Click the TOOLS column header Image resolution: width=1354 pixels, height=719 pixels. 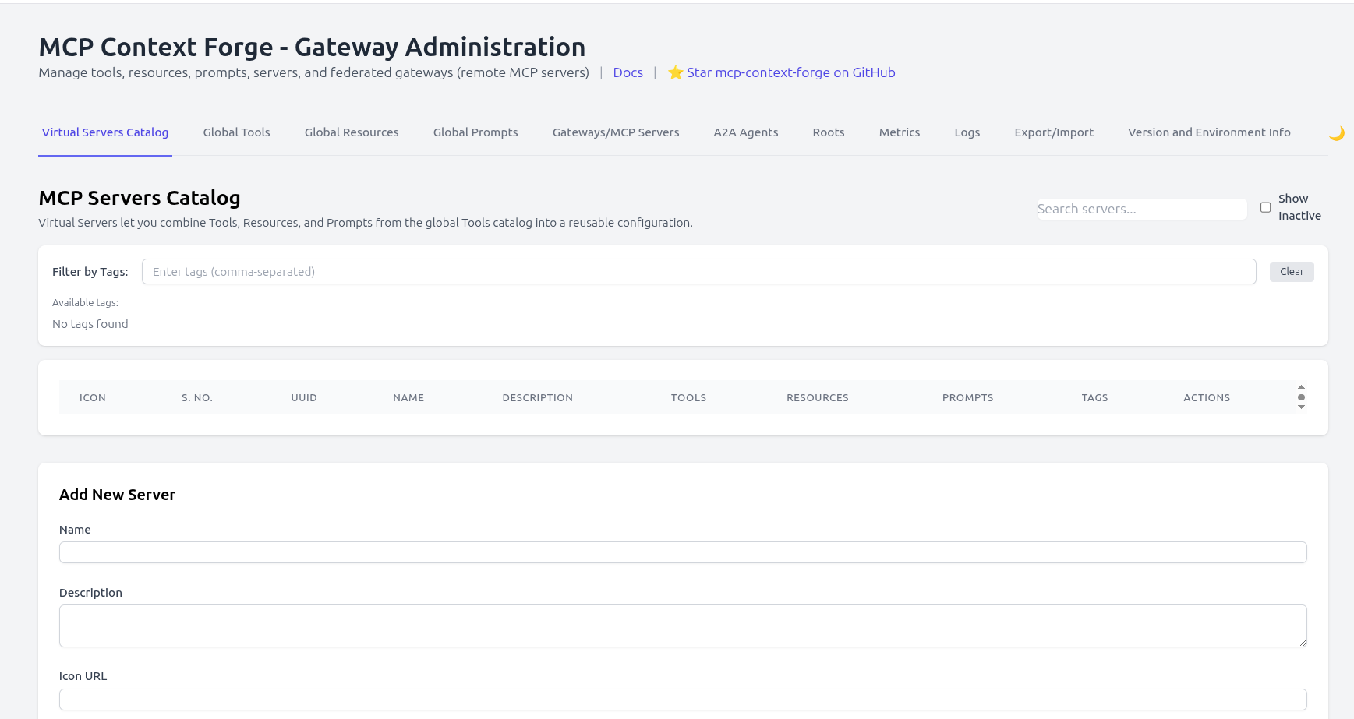[688, 397]
